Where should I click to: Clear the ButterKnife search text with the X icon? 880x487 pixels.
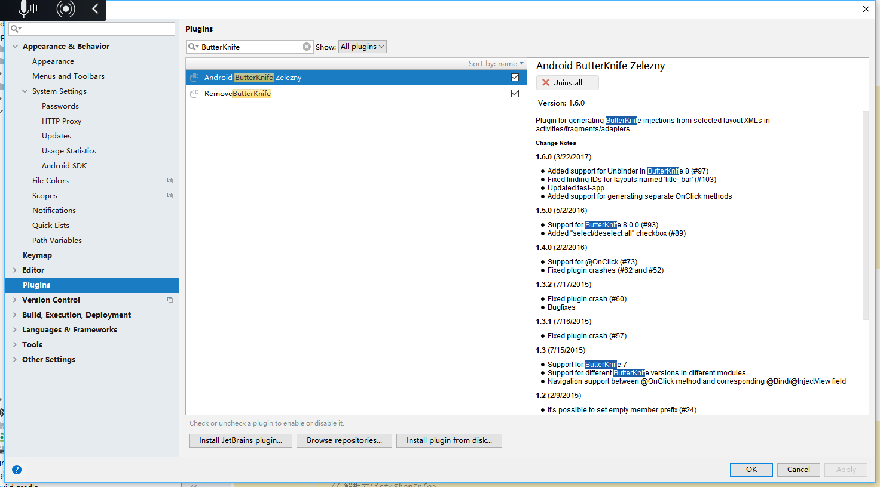point(307,47)
